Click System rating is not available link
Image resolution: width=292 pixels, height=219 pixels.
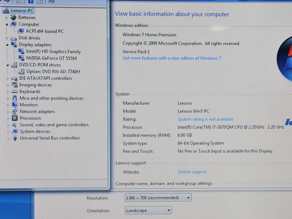tap(205, 119)
